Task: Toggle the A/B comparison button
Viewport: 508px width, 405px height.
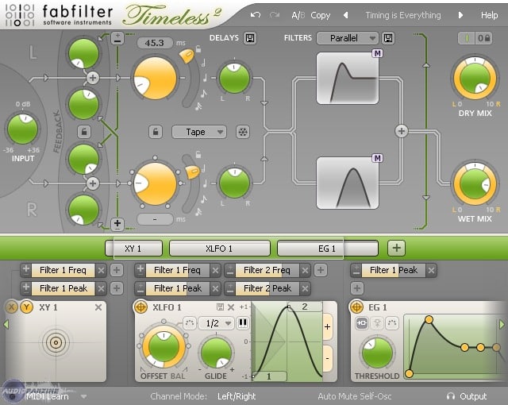Action: 298,15
